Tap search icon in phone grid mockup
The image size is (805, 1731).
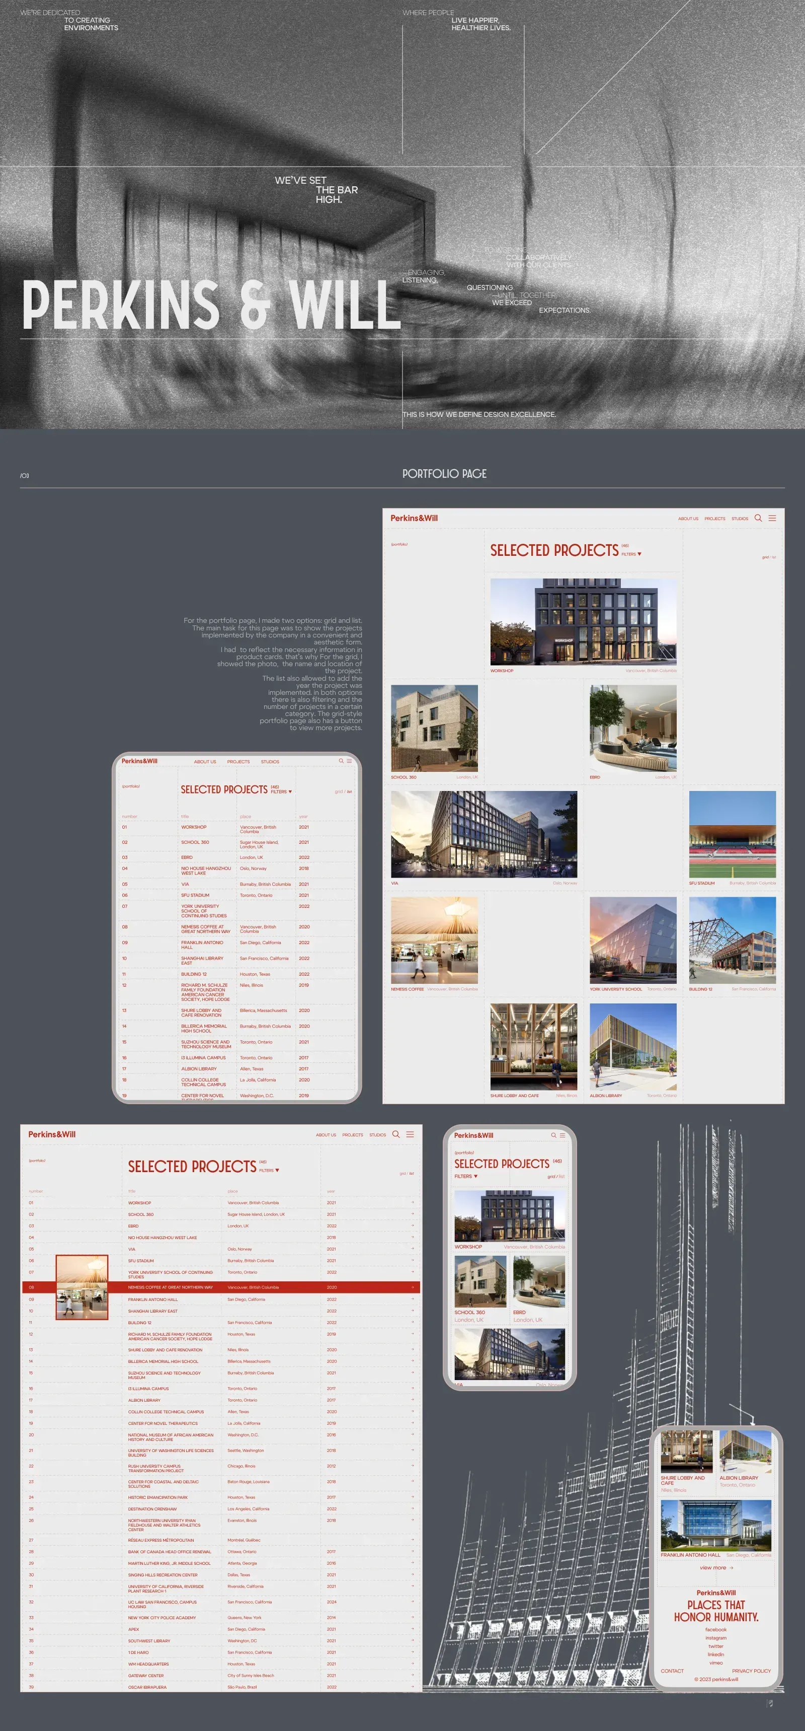(554, 1135)
